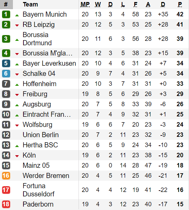Click the red down arrow beside RB Leipzig

[x=17, y=26]
